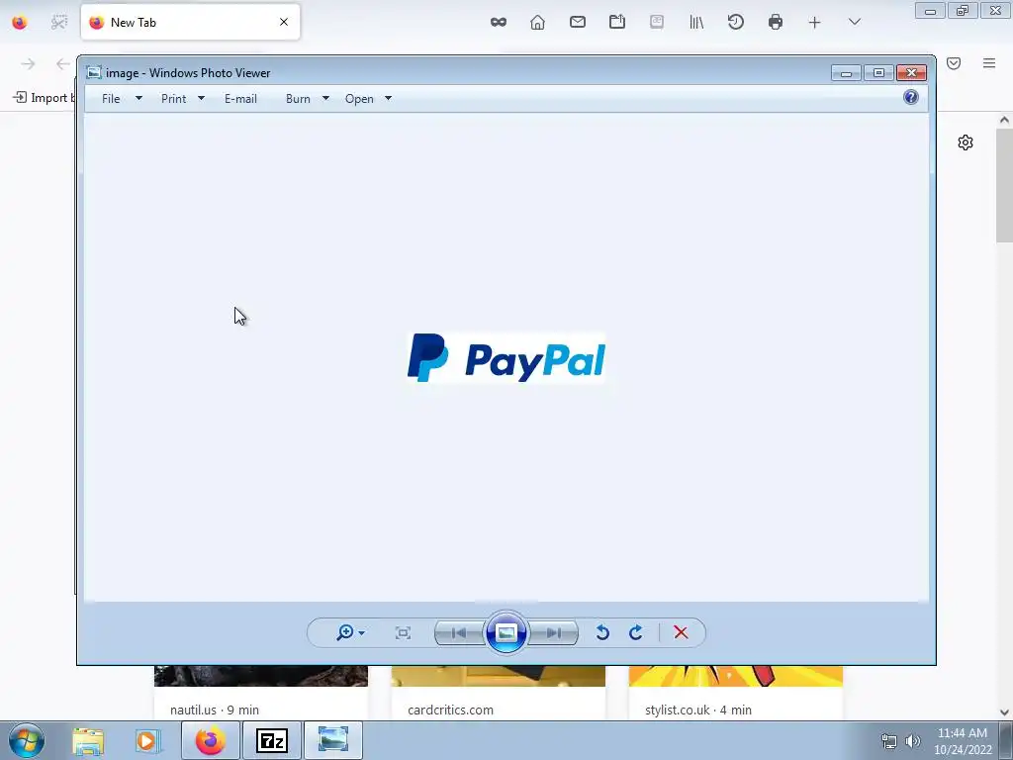This screenshot has height=760, width=1013.
Task: Click the network tray icon
Action: click(889, 741)
